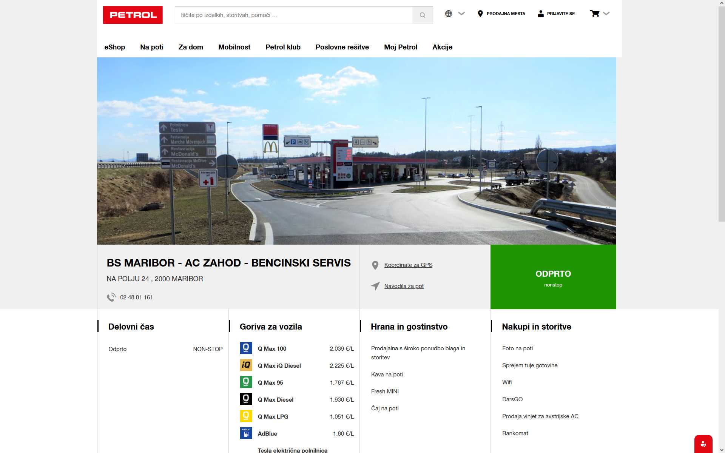Select the Q Max iQ Diesel fuel icon
Image resolution: width=725 pixels, height=453 pixels.
[x=246, y=365]
